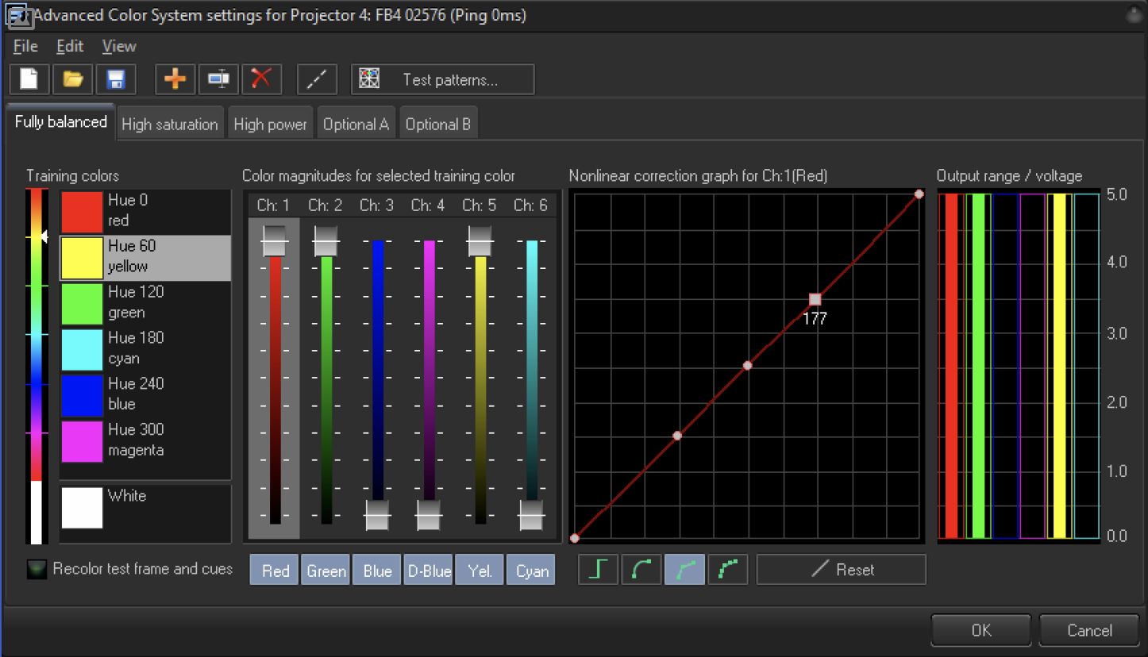Choose the smooth curve shape icon

coord(641,570)
